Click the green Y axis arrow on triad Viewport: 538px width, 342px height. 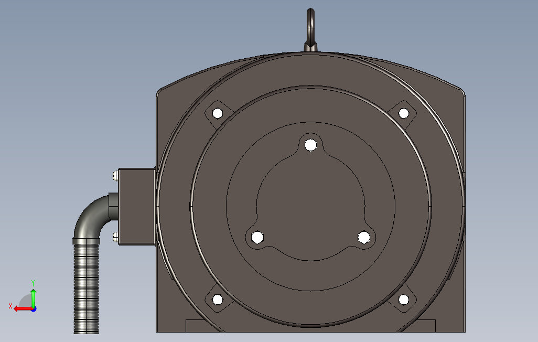(x=33, y=298)
